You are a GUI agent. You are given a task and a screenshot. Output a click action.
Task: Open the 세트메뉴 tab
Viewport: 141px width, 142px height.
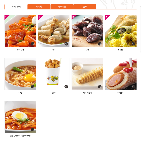point(62,7)
